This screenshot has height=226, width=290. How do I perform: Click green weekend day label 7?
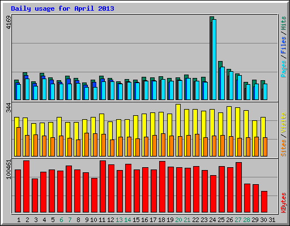click(70, 220)
